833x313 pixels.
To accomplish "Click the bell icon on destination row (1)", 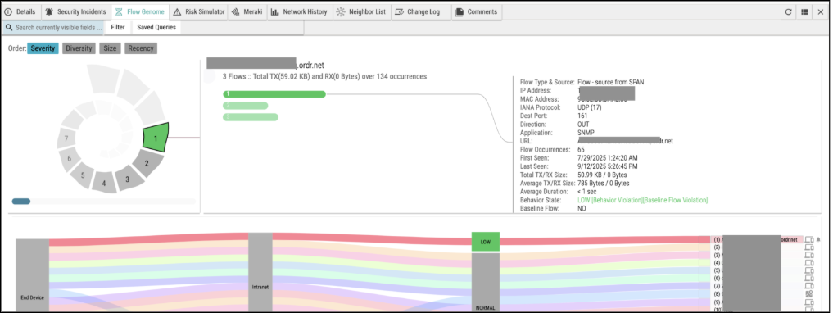I will click(x=818, y=239).
